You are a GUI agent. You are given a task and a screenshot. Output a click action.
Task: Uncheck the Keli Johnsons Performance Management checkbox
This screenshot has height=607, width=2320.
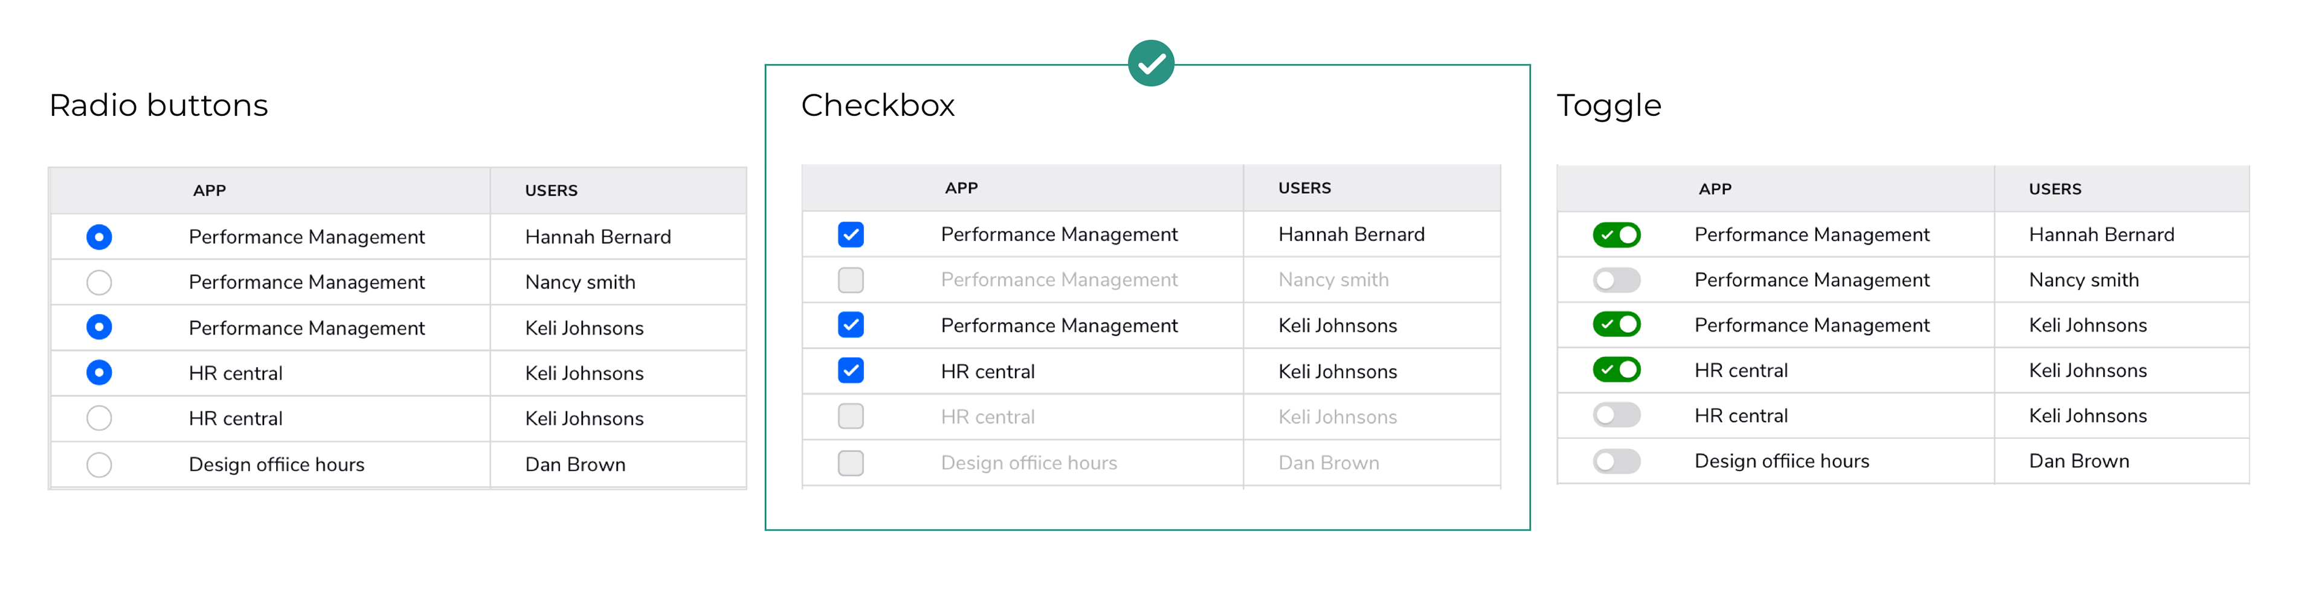click(850, 324)
